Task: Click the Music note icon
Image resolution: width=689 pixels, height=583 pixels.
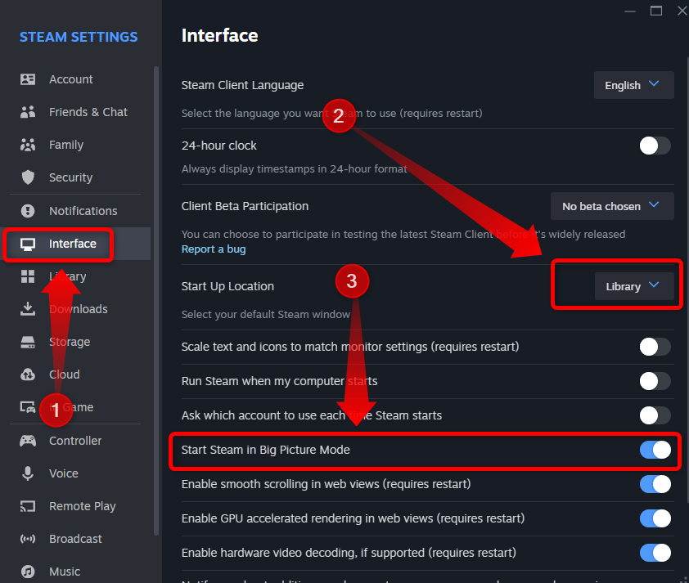Action: tap(28, 572)
